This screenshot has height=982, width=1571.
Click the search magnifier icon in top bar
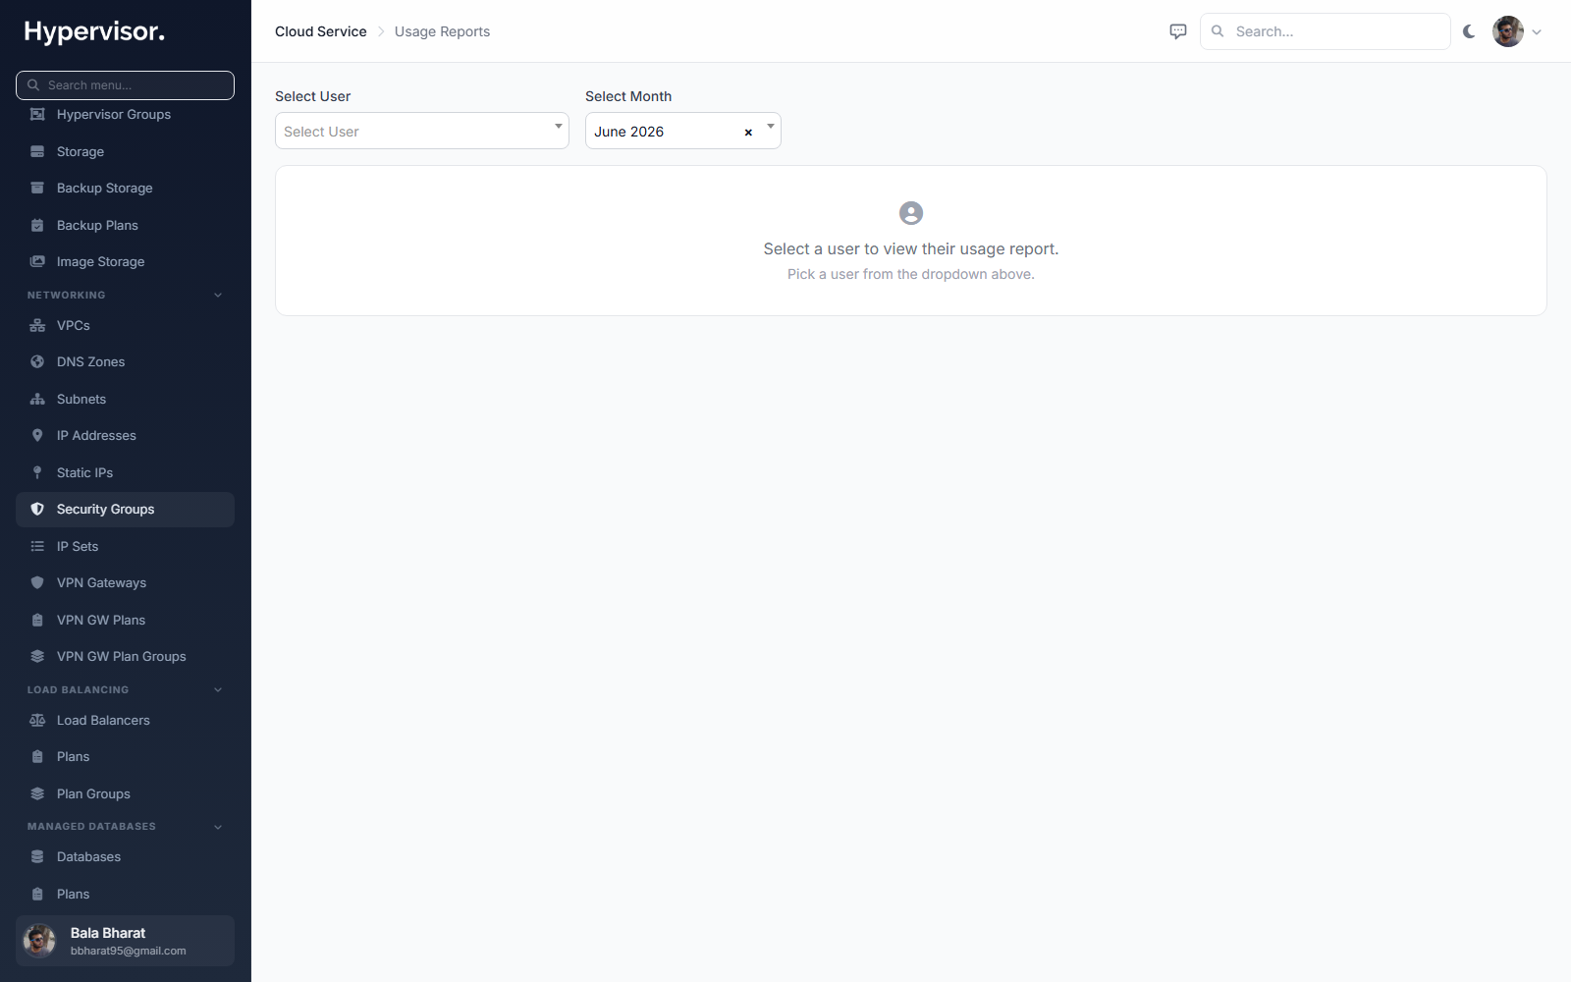click(x=1218, y=31)
